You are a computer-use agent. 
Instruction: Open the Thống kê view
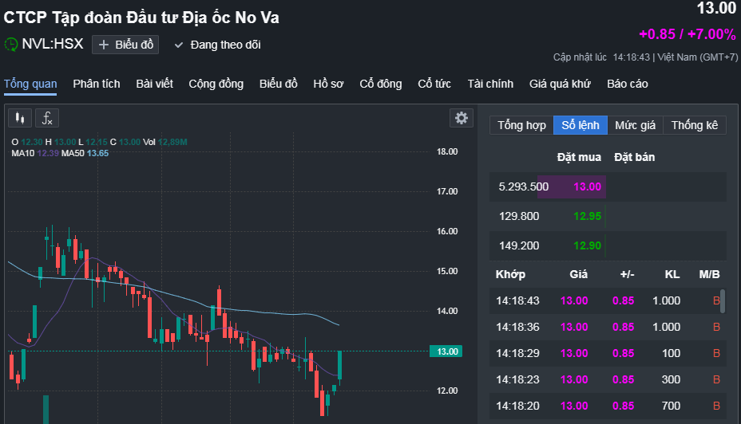point(695,125)
